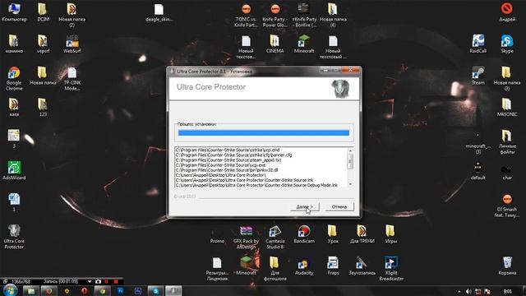The height and width of the screenshot is (296, 526).
Task: Click the file list scrollbar down arrow
Action: 350,184
